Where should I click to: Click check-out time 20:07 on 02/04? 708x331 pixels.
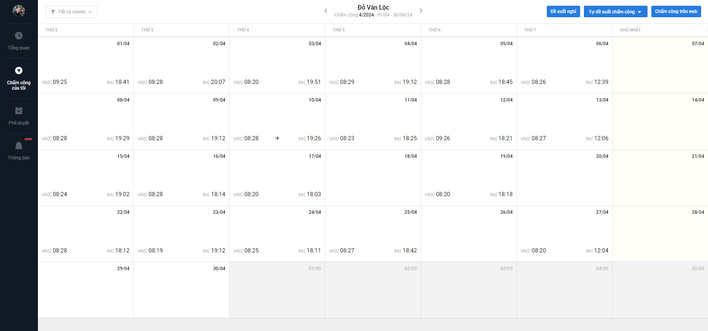tap(218, 82)
